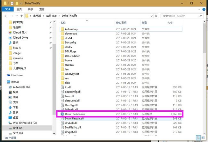Select the DTLPlugs folder row
Screen dimensions: 208x142
point(121,51)
